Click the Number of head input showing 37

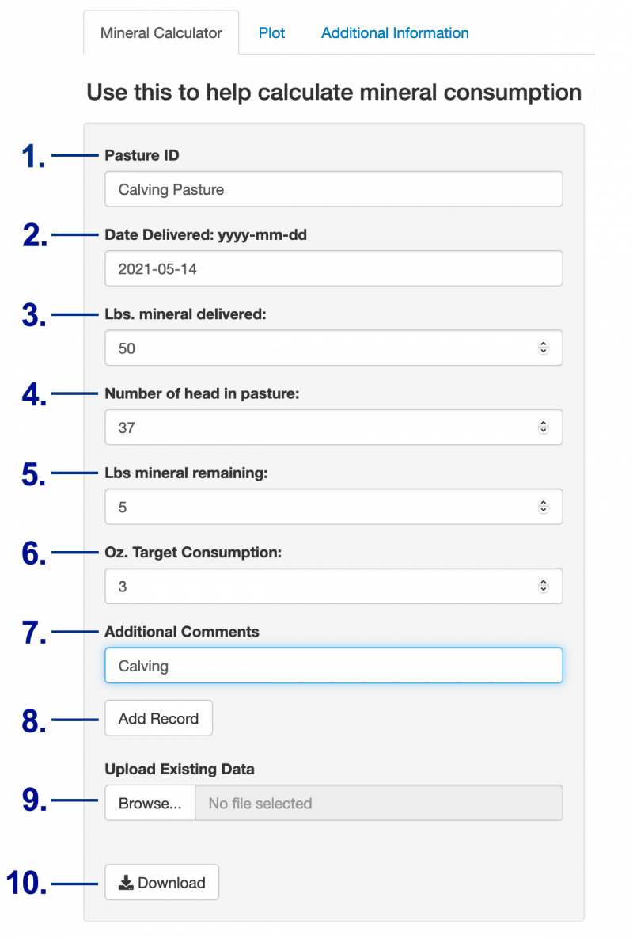pos(316,427)
